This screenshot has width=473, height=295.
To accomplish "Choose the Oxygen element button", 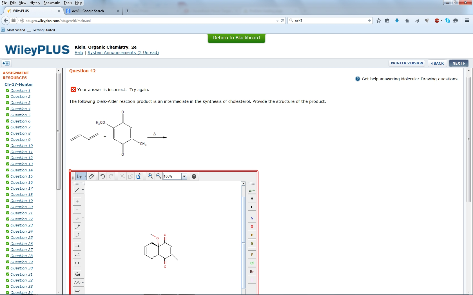I will tap(252, 226).
